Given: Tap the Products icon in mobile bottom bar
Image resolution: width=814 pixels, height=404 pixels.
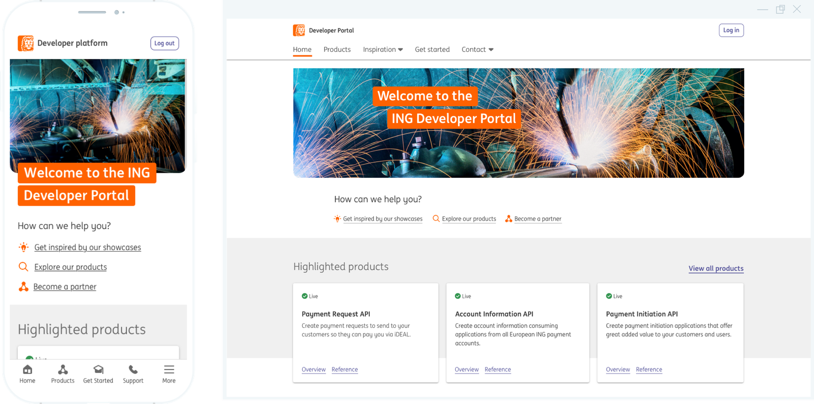Looking at the screenshot, I should 63,370.
